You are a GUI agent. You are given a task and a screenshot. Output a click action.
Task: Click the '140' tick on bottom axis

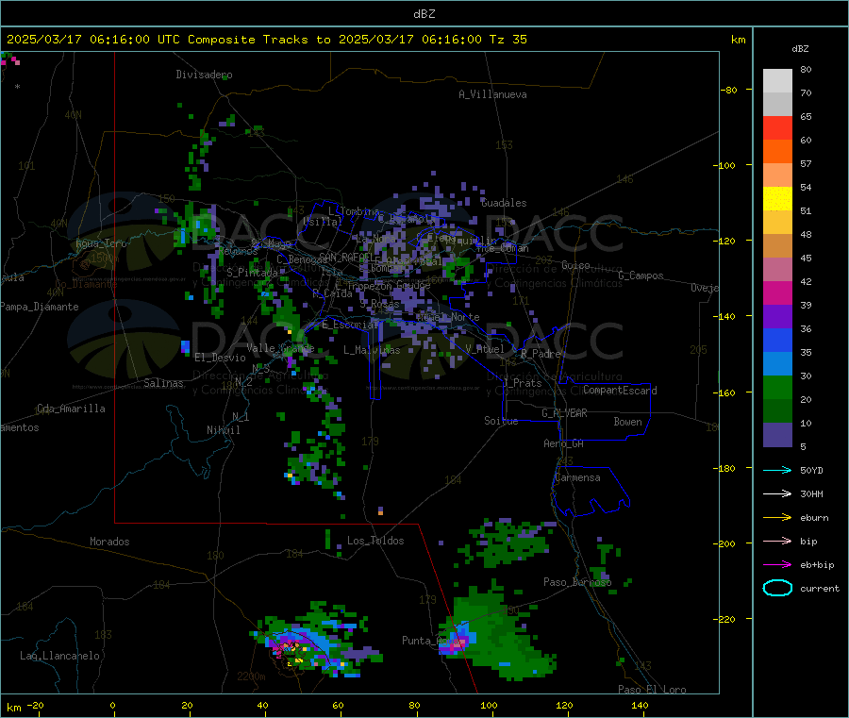tap(640, 705)
